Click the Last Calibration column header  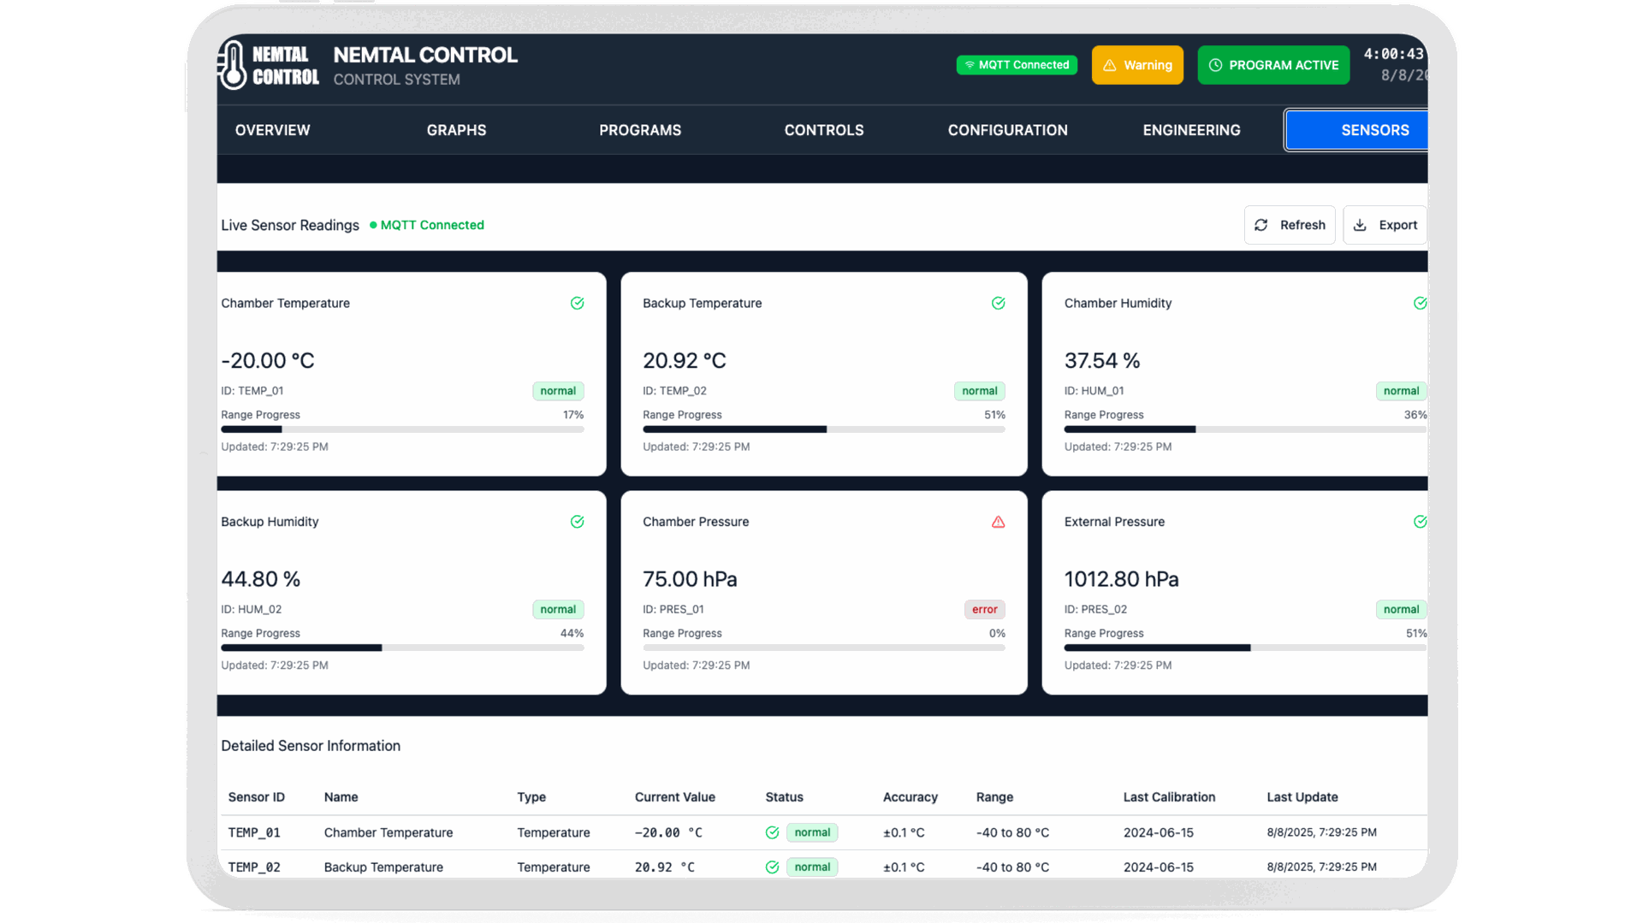click(x=1169, y=797)
